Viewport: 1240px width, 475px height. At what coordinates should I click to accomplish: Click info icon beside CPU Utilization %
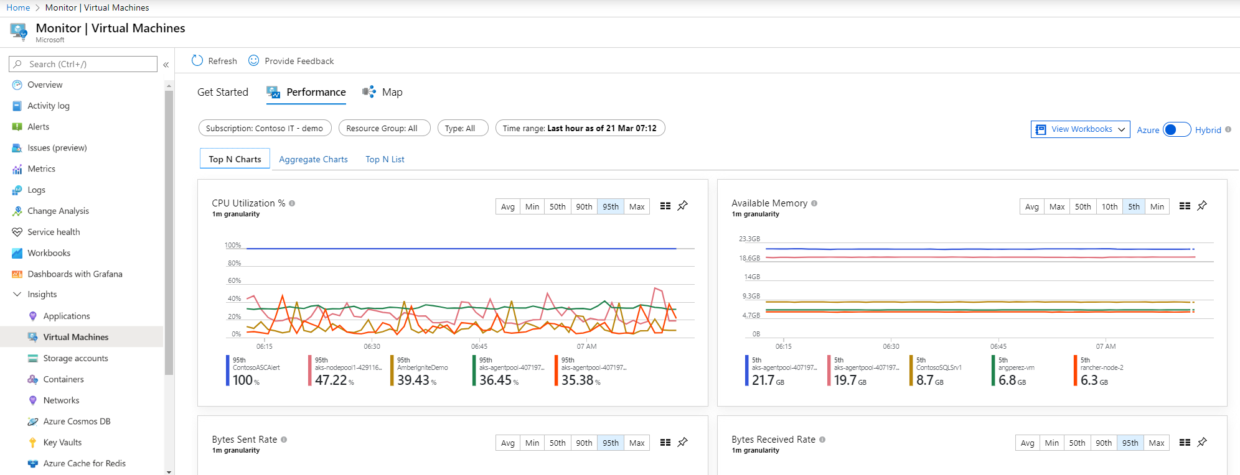coord(292,203)
